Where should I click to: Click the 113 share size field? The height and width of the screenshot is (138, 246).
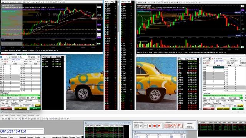pyautogui.click(x=4, y=98)
